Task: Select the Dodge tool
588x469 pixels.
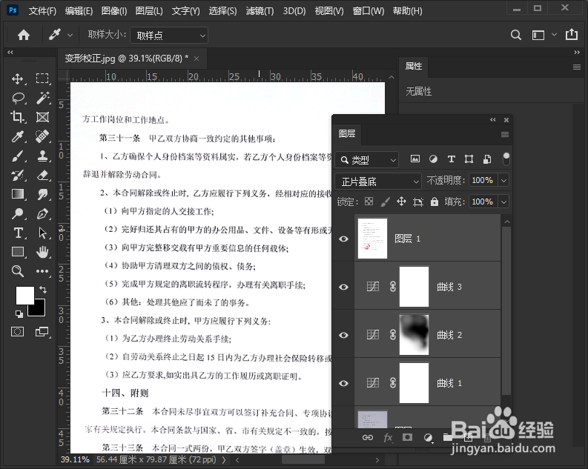Action: tap(18, 213)
